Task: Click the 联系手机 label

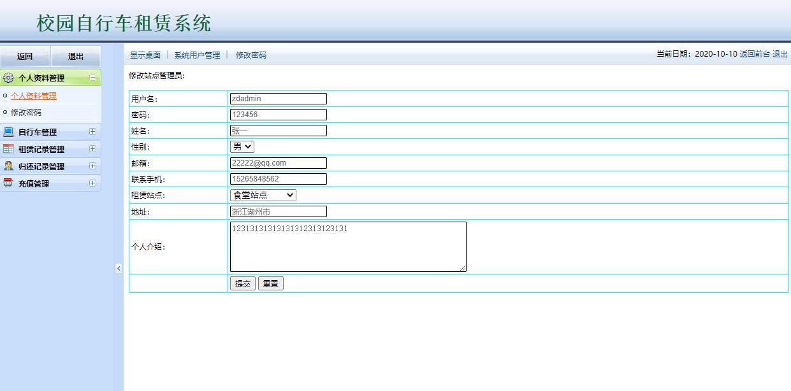Action: tap(149, 180)
